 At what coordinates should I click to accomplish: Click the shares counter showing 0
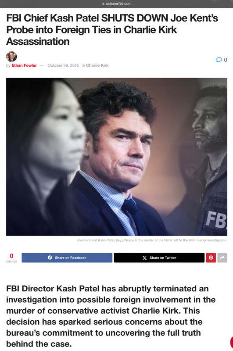(x=11, y=258)
